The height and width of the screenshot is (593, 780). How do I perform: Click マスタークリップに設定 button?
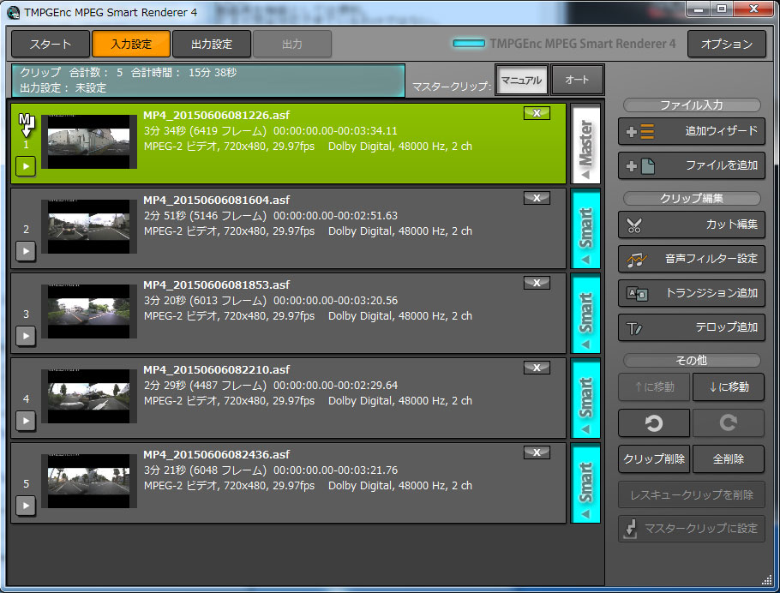click(692, 529)
